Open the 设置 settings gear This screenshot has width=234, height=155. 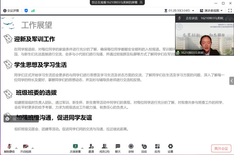pos(170,148)
